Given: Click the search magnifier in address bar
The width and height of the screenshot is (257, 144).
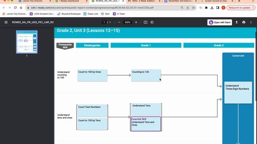Looking at the screenshot, I should click(182, 8).
